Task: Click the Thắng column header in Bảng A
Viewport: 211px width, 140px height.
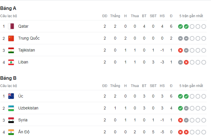Action: coord(115,16)
